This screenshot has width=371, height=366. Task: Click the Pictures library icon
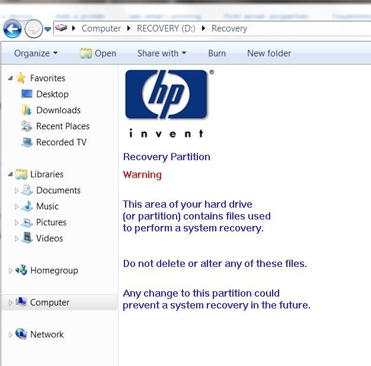(x=27, y=222)
